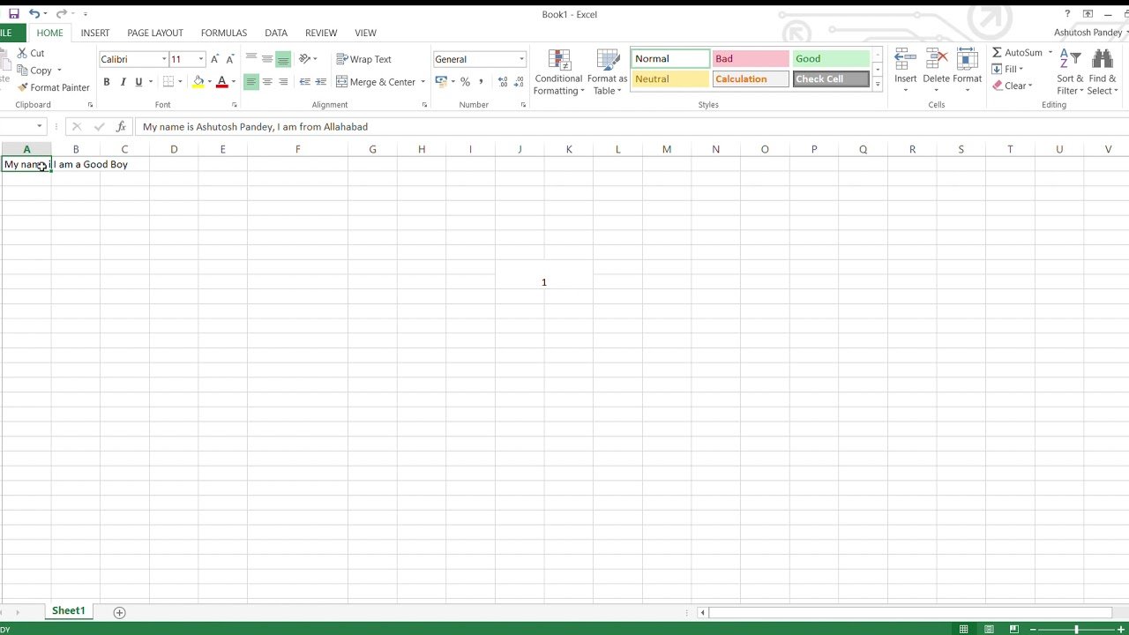Undo the last action

point(34,14)
